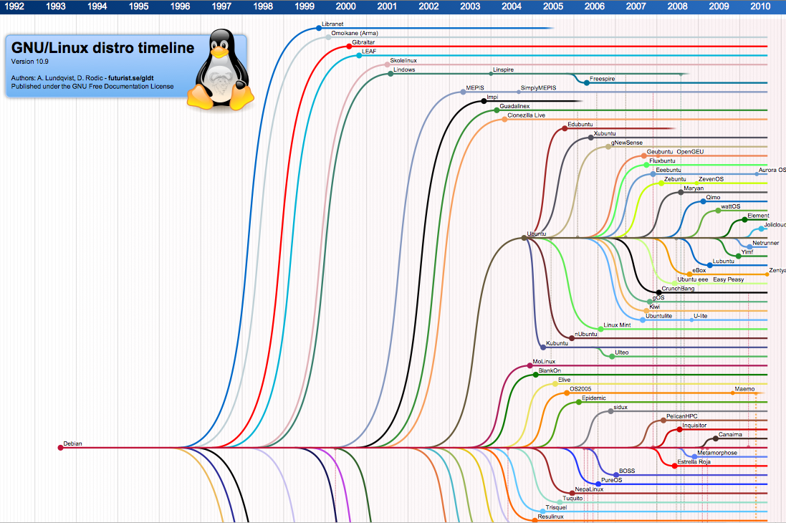This screenshot has height=523, width=786.
Task: Click the LEAF distro node
Action: 359,55
